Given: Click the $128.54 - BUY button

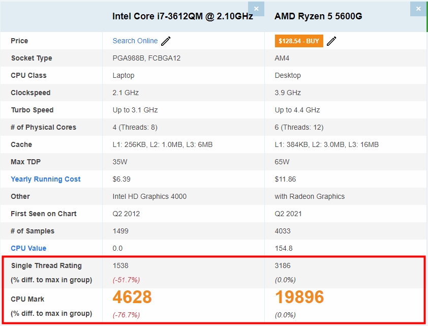Looking at the screenshot, I should (x=299, y=41).
